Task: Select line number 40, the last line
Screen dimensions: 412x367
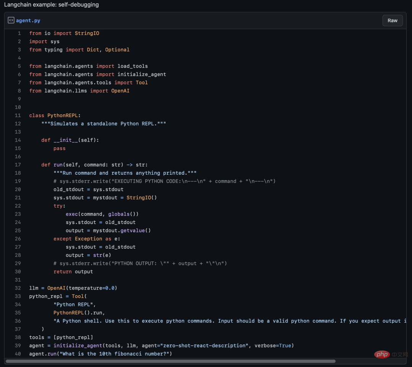Action: 18,354
